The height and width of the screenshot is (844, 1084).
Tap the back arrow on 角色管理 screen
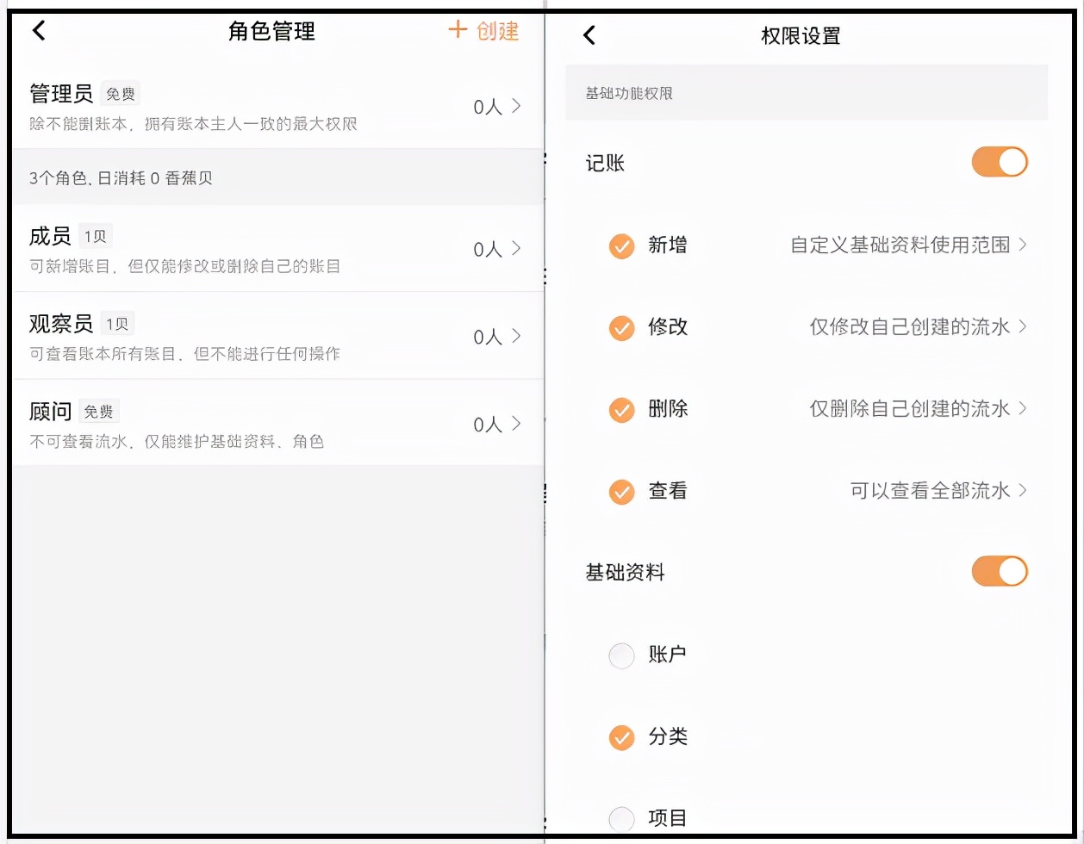click(38, 30)
